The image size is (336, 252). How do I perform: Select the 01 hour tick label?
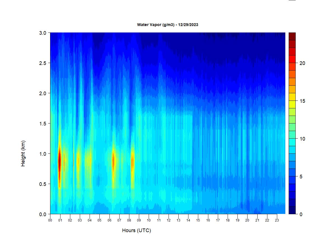pos(60,220)
